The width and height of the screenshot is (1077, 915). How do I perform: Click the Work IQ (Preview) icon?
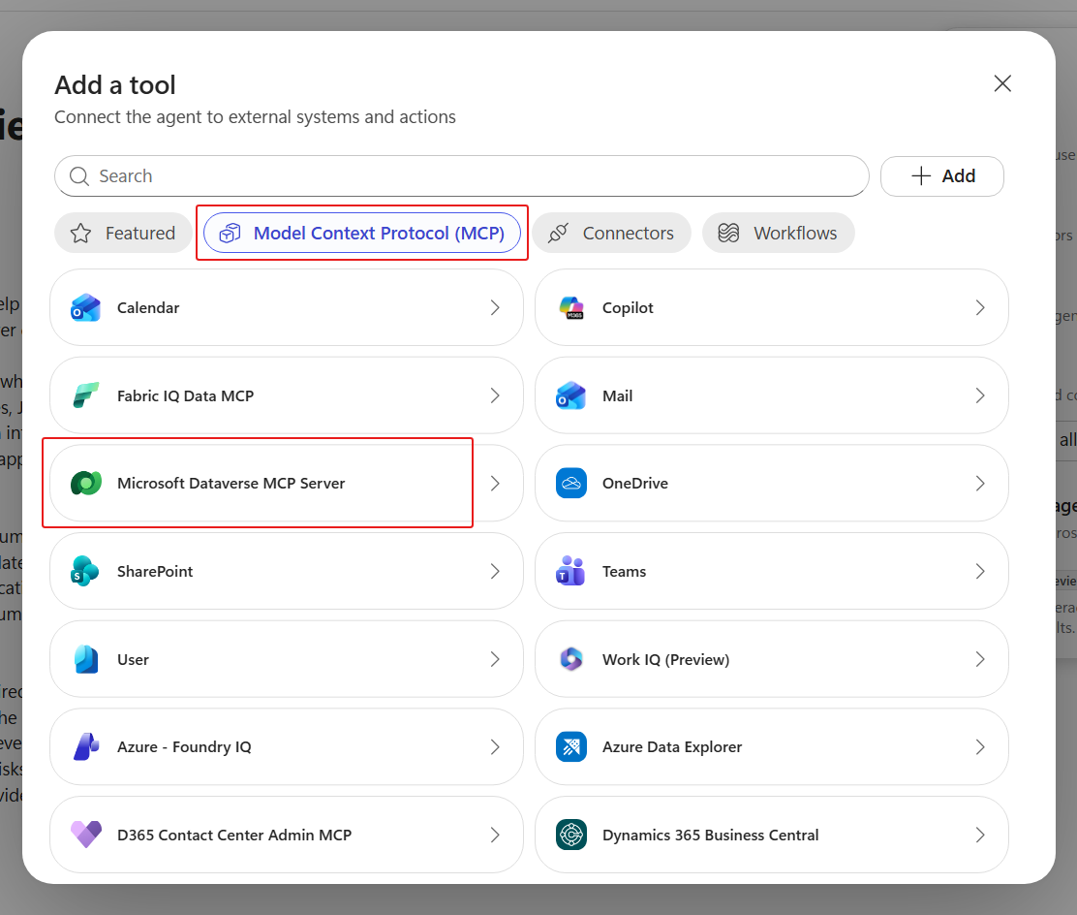click(570, 659)
